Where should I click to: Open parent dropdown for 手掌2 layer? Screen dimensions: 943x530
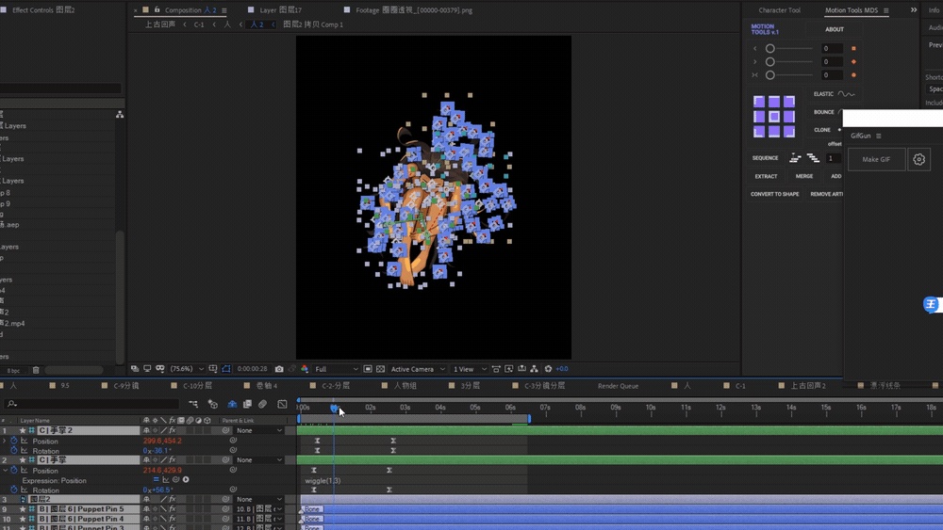259,430
